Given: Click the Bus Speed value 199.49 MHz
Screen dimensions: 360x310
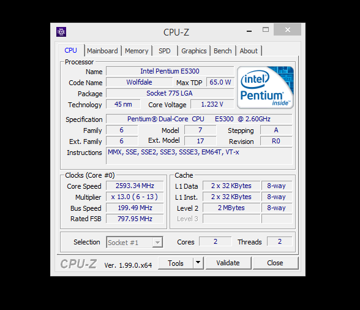Looking at the screenshot, I should tap(135, 208).
